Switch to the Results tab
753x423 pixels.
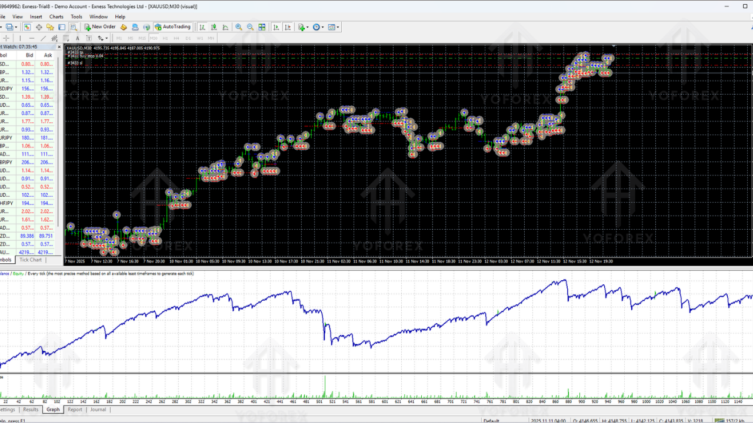point(31,409)
